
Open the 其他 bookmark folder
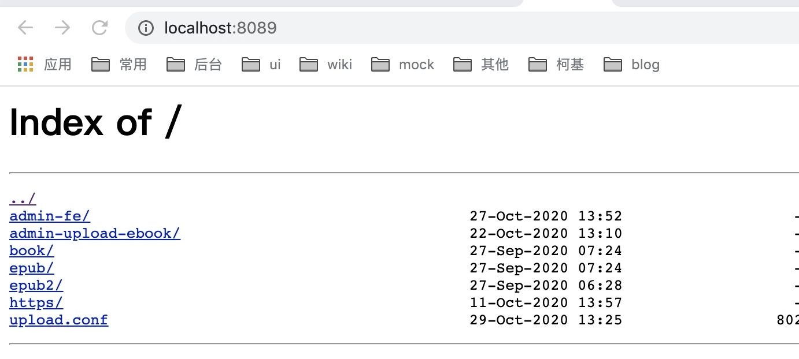point(481,64)
